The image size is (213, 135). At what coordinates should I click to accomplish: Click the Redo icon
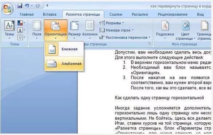38,6
